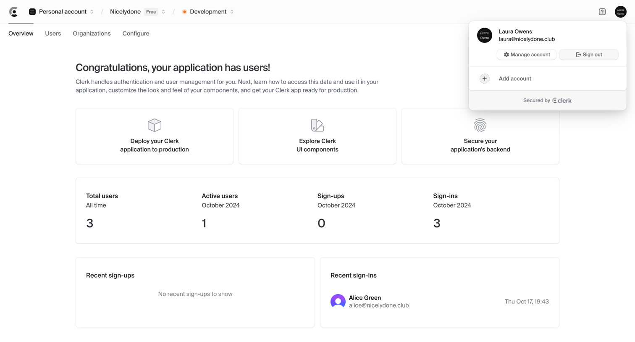Click the Personal account avatar icon
635x342 pixels.
32,12
